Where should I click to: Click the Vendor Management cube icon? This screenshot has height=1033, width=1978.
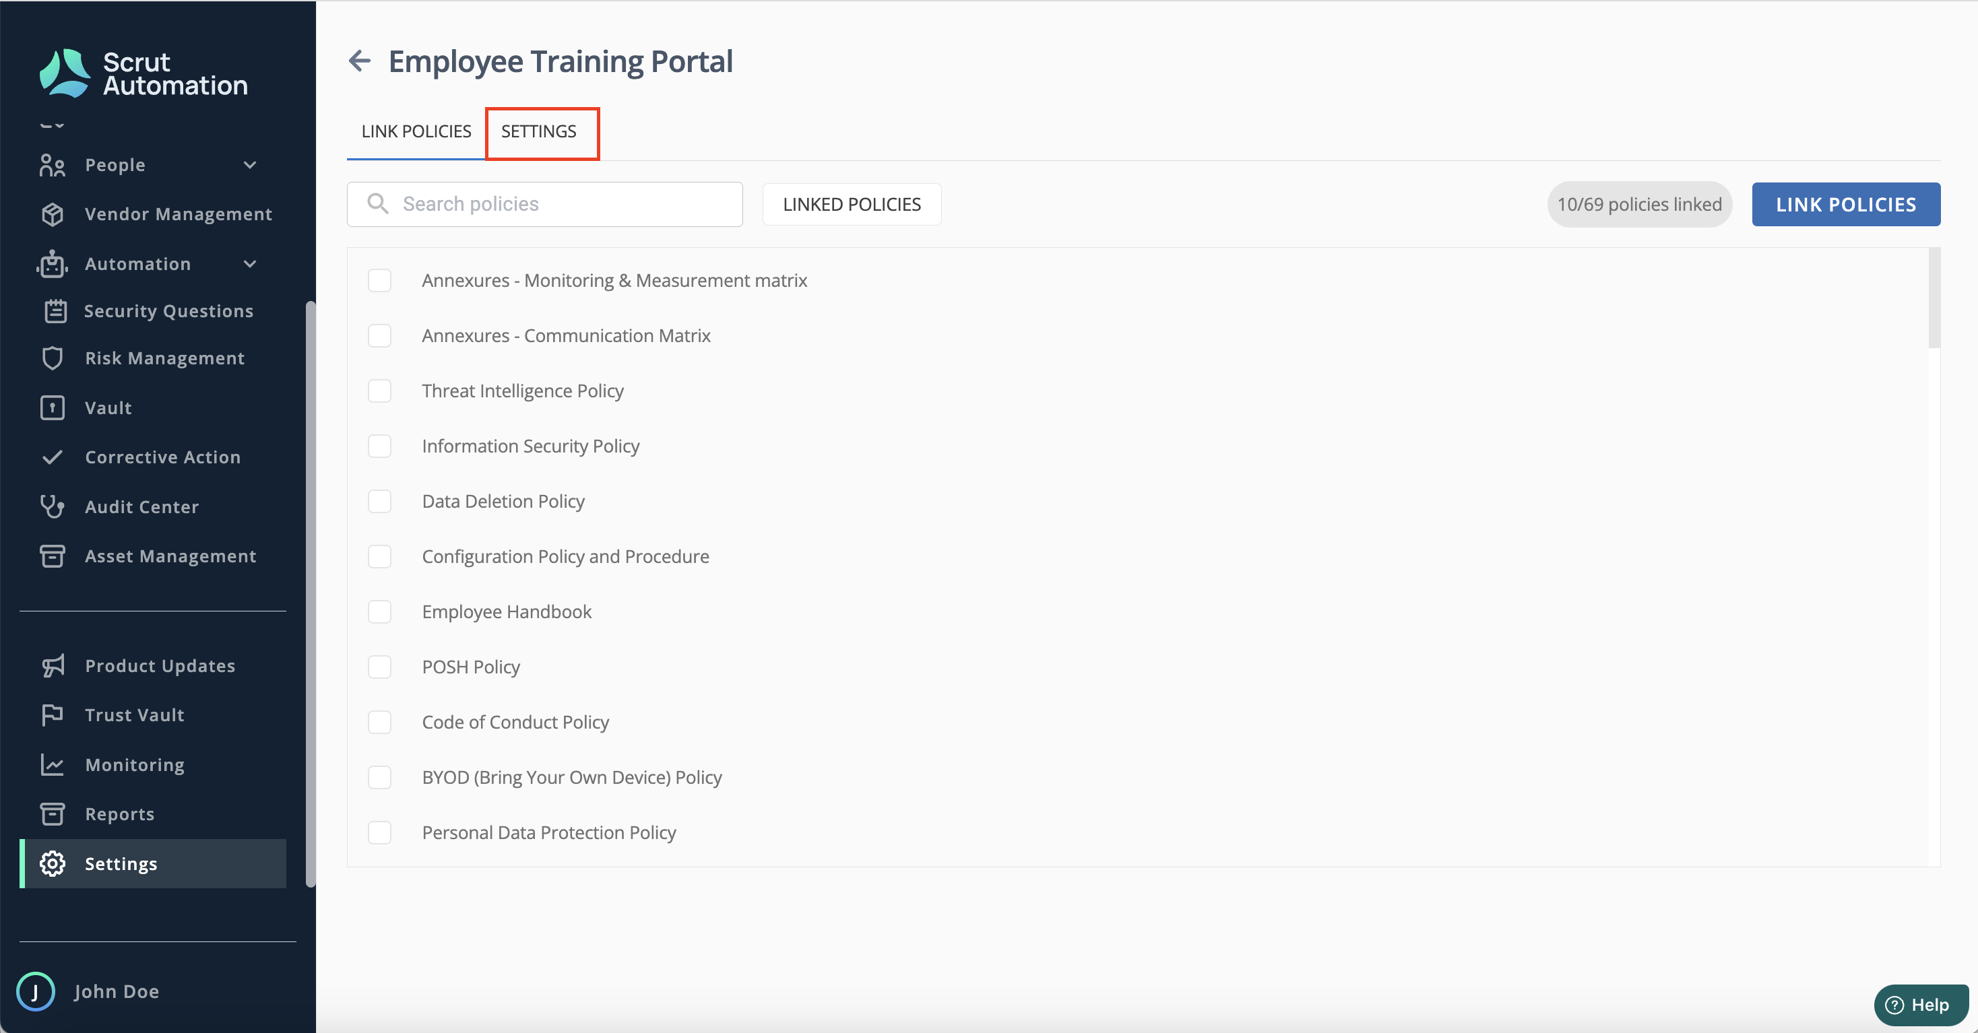(53, 214)
